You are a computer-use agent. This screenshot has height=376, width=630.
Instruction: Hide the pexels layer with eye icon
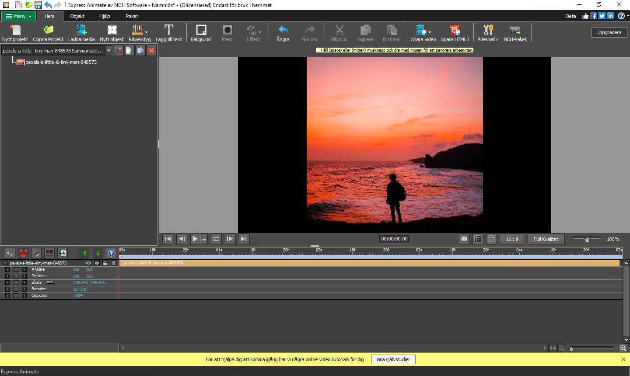pos(89,263)
